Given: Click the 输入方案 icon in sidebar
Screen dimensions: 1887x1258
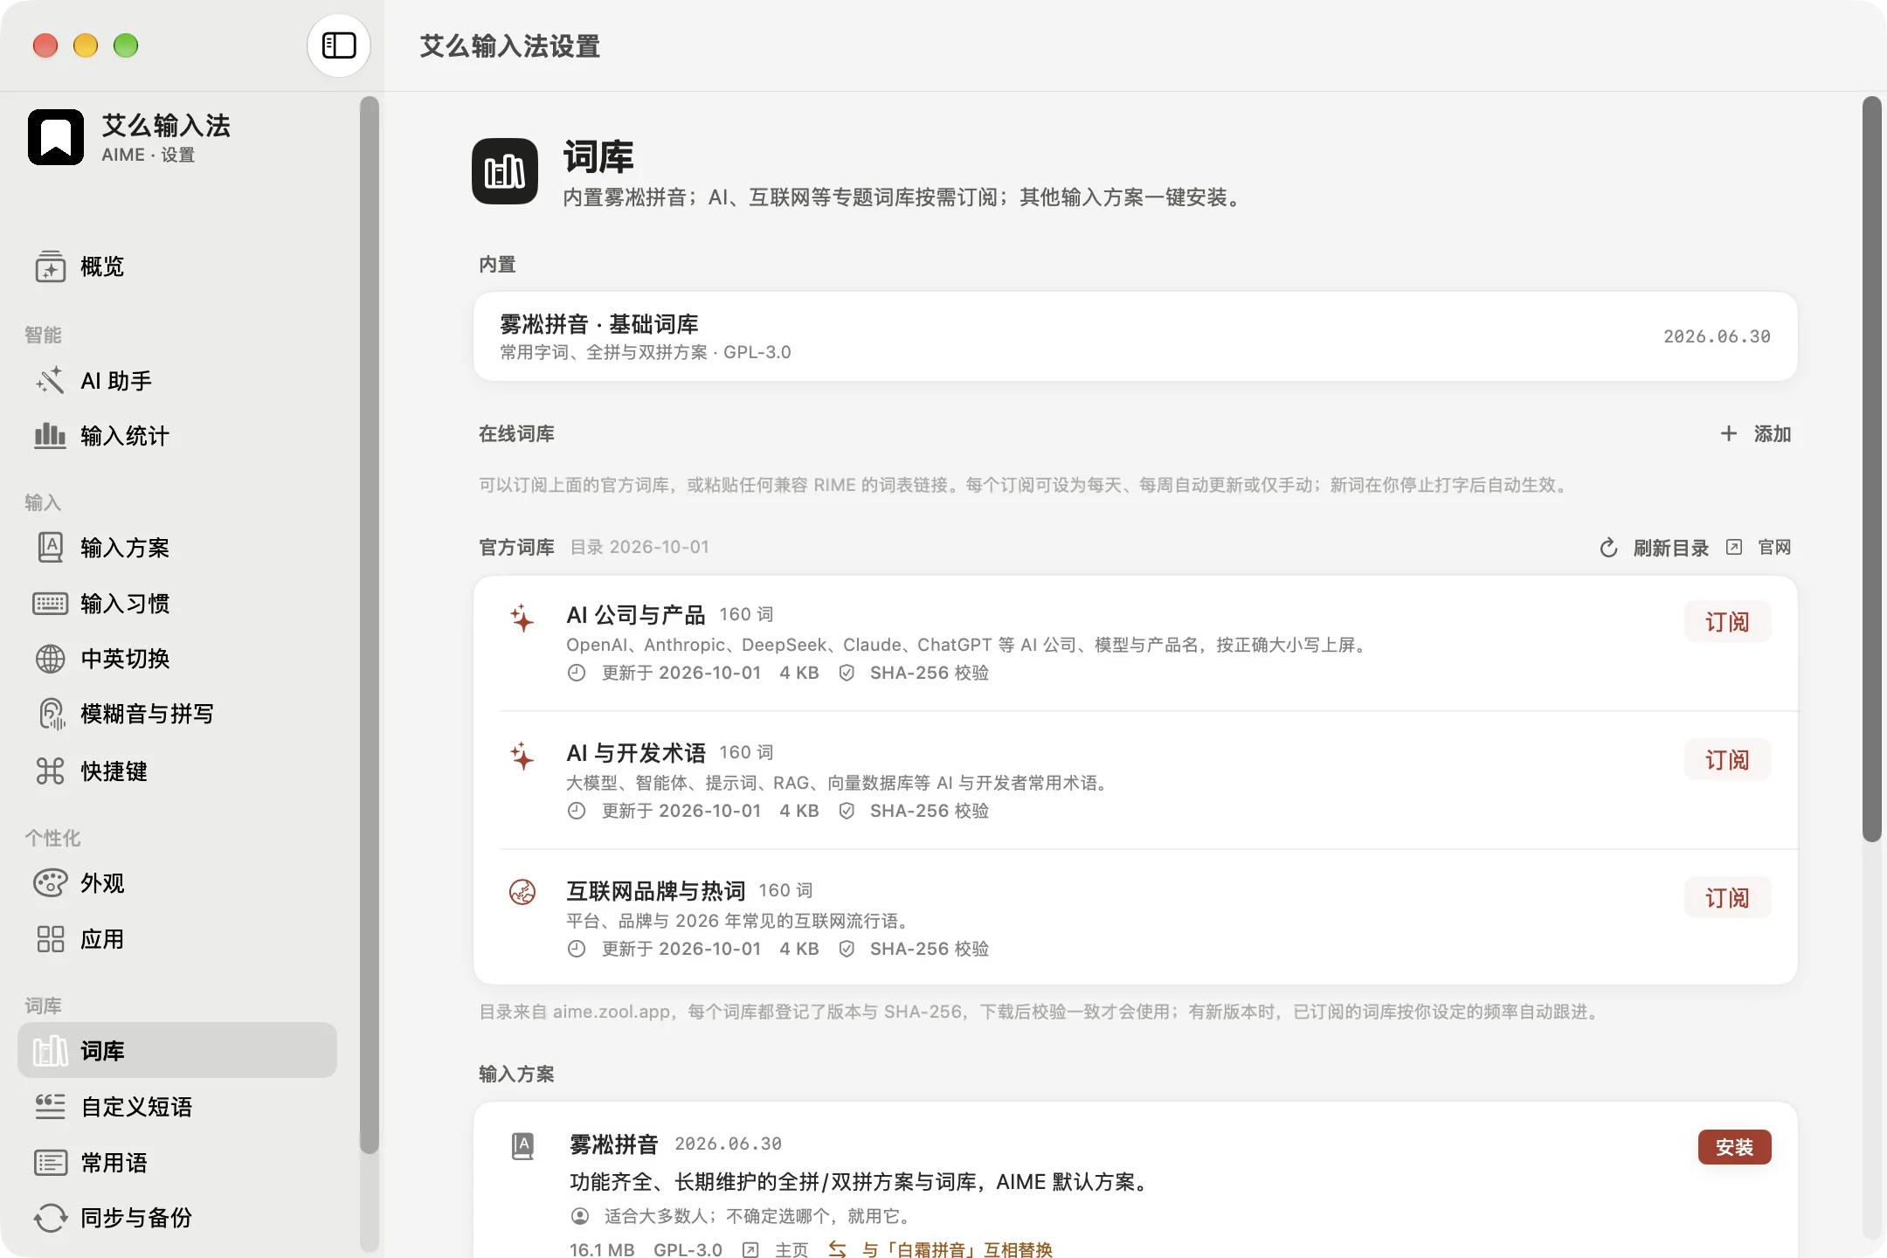Looking at the screenshot, I should coord(51,548).
